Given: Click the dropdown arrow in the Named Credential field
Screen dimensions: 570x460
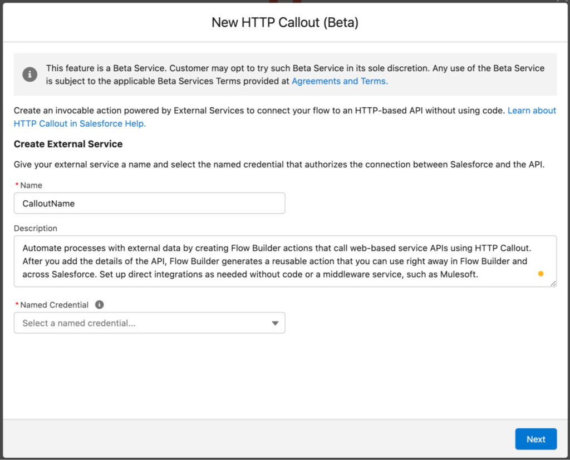Looking at the screenshot, I should (275, 323).
